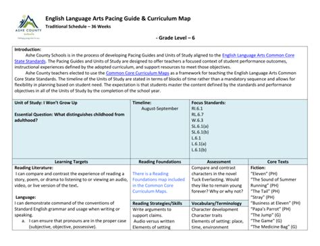Click 'Elements of setting' under Reading Strategies

pos(151,227)
